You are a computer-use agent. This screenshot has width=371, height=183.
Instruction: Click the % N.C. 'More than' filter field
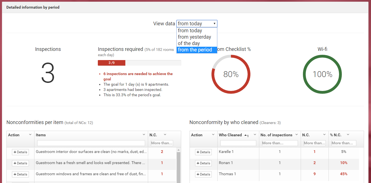click(343, 143)
